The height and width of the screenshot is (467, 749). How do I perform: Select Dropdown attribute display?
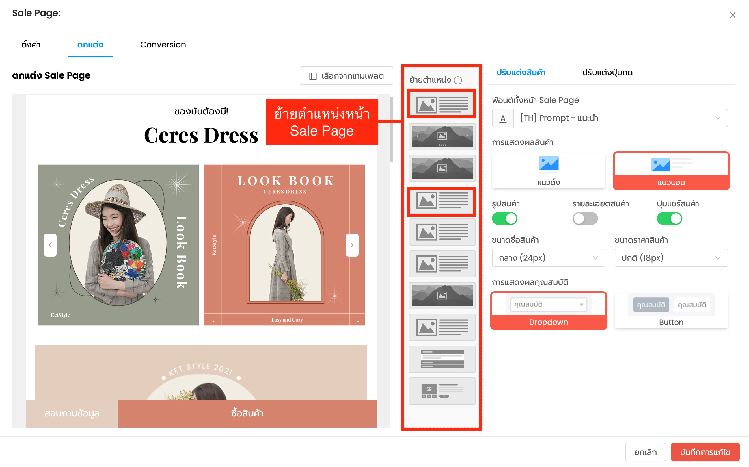click(x=548, y=311)
